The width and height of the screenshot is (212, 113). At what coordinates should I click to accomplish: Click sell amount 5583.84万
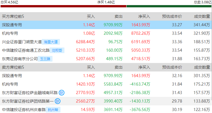113,84
